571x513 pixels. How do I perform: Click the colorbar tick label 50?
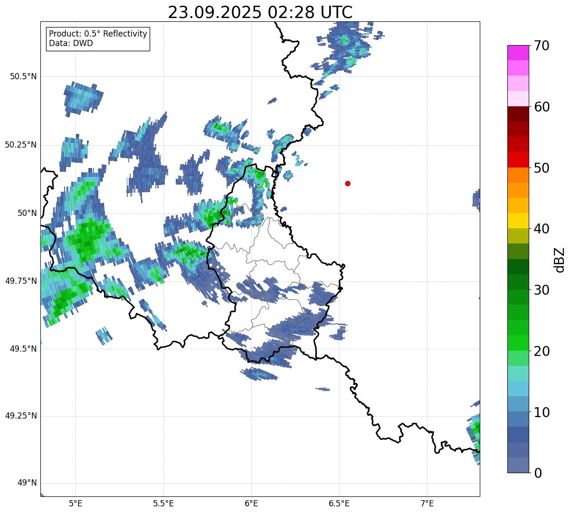542,168
